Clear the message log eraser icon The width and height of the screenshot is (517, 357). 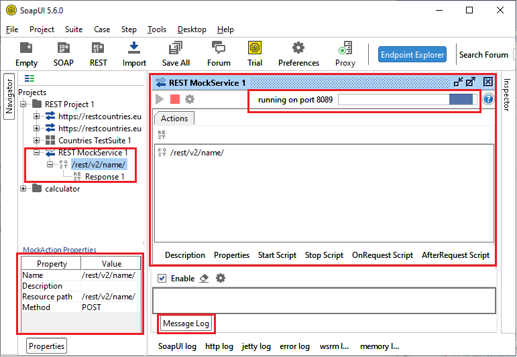click(204, 279)
